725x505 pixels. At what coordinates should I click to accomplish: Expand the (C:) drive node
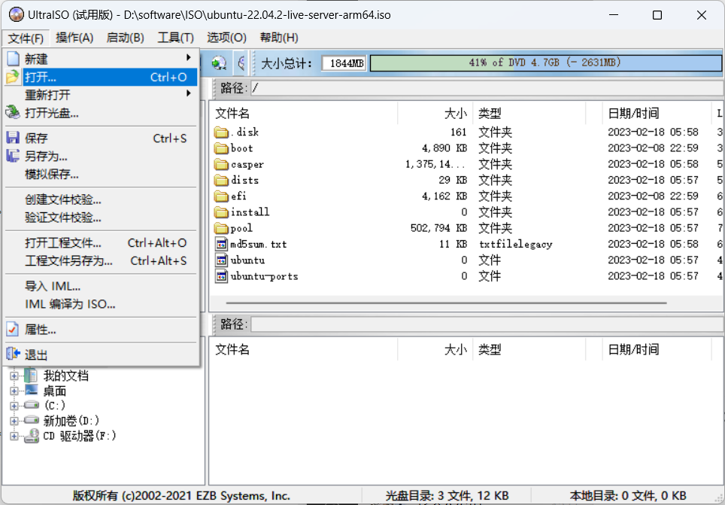click(14, 406)
